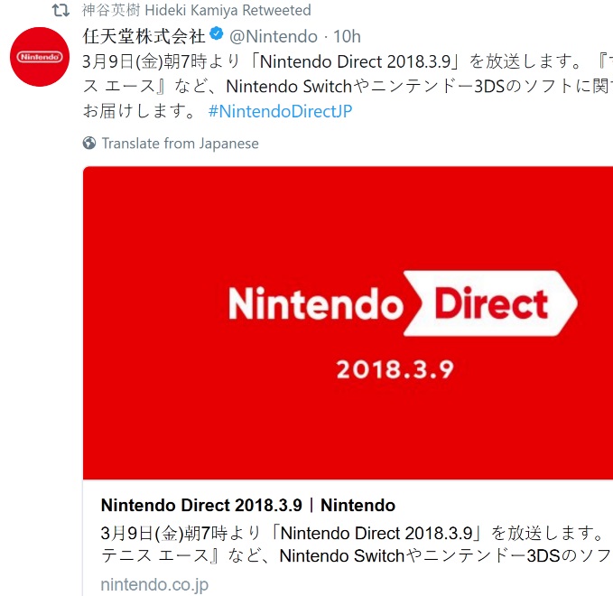Visit the nintendo.co.jp domain link
This screenshot has height=596, width=613.
click(154, 583)
